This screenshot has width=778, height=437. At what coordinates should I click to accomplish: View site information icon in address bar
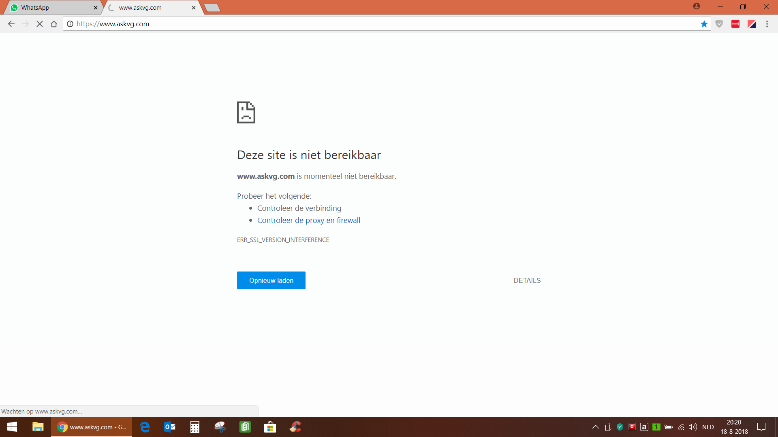click(70, 24)
